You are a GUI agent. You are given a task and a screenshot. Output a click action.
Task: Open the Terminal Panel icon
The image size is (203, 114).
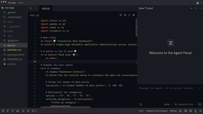[186, 111]
